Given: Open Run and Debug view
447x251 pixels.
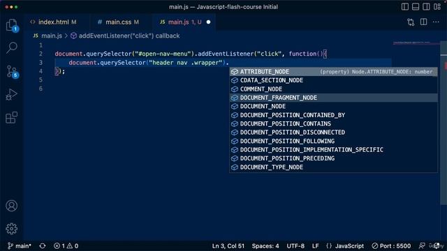Looking at the screenshot, I should [12, 95].
